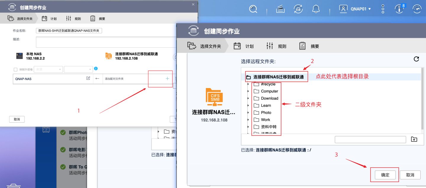Select 规则 step in job-name dialog
This screenshot has width=426, height=188.
pos(73,19)
